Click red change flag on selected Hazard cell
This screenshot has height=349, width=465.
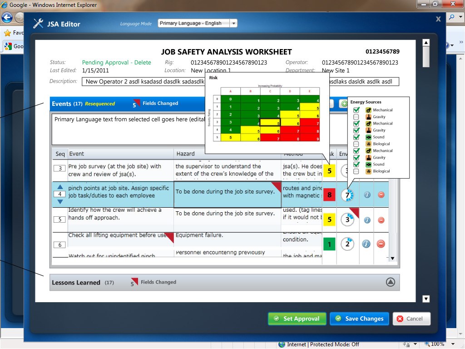click(277, 186)
